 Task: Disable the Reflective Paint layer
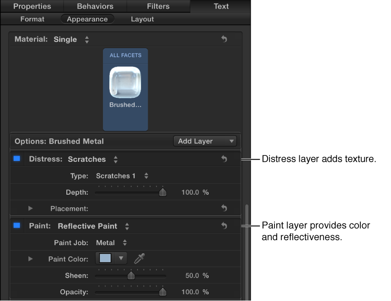click(x=17, y=226)
